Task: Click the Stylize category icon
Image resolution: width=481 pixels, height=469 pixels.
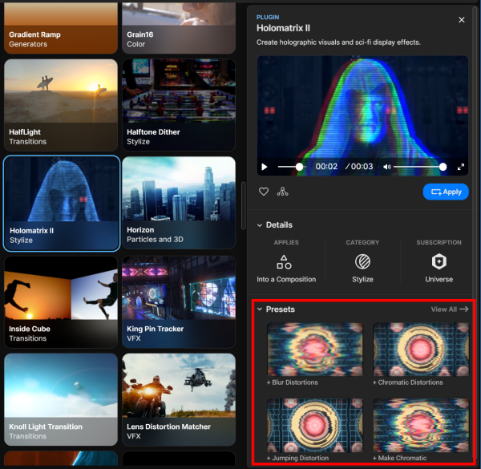Action: click(362, 261)
